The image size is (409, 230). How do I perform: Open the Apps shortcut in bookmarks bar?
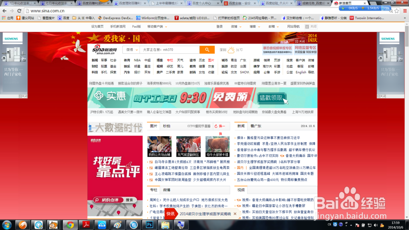click(7, 18)
